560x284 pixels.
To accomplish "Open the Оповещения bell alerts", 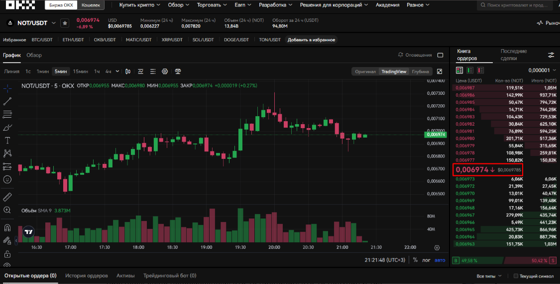I will [x=415, y=55].
